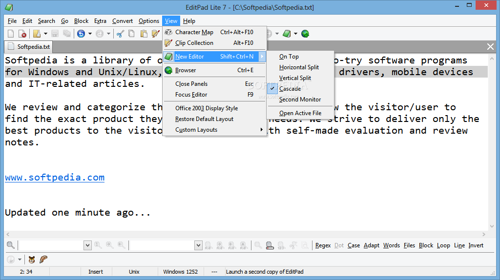Screen dimensions: 500x280
Task: Select Second Monitor from submenu
Action: tap(300, 100)
